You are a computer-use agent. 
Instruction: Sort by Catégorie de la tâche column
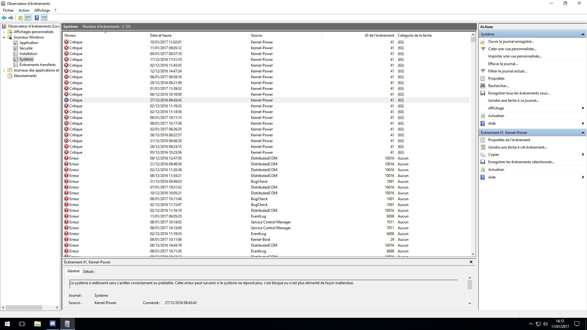coord(432,35)
